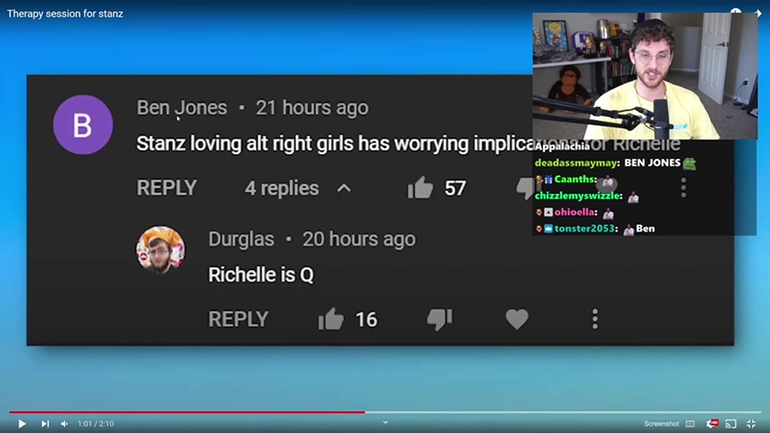
Task: Skip to the next video
Action: [45, 424]
